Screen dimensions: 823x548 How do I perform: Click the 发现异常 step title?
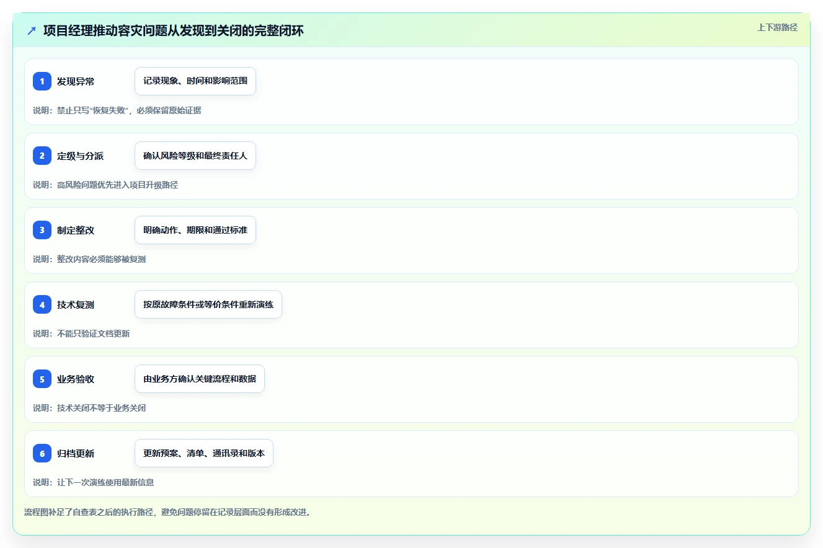pos(76,81)
